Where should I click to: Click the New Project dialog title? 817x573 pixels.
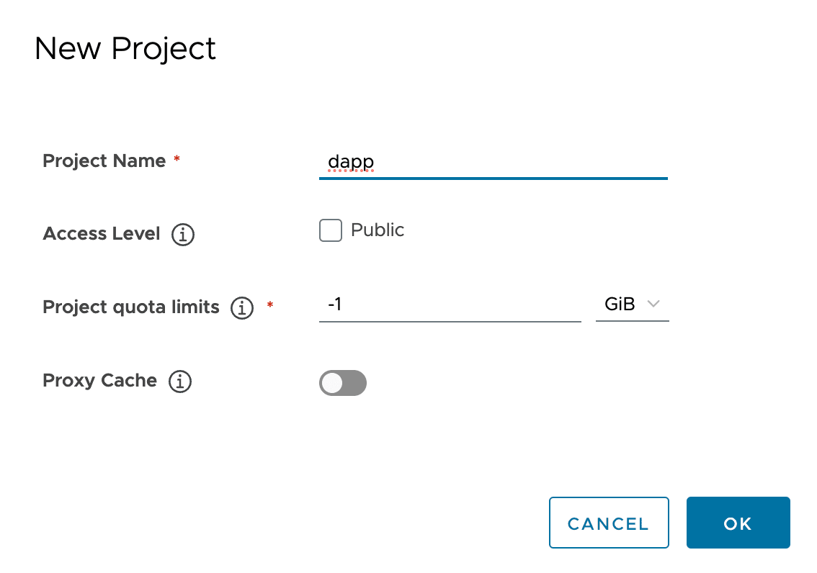pos(125,49)
